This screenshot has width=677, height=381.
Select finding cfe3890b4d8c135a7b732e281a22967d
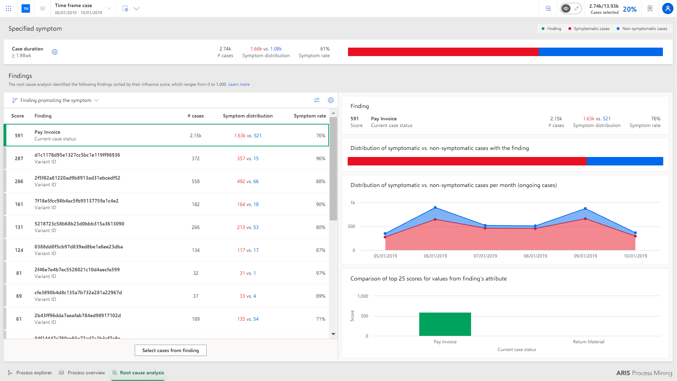[x=166, y=296]
